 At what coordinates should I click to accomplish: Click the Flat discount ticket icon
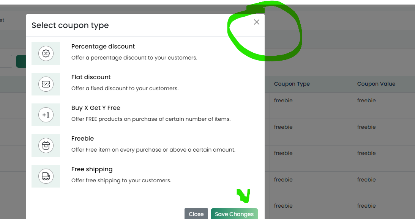click(46, 84)
